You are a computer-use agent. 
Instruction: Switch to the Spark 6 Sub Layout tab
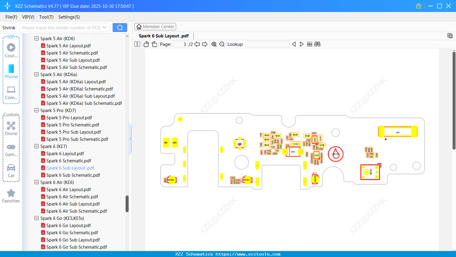(x=163, y=36)
